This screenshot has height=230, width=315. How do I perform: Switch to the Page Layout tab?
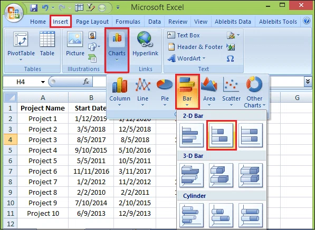92,22
